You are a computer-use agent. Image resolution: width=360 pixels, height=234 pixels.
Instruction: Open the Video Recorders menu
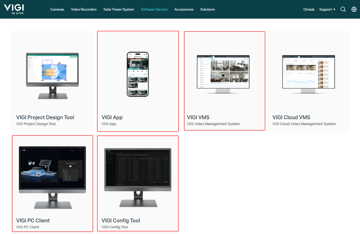point(84,9)
